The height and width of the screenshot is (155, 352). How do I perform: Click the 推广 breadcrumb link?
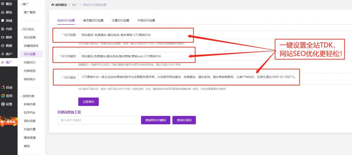click(75, 5)
